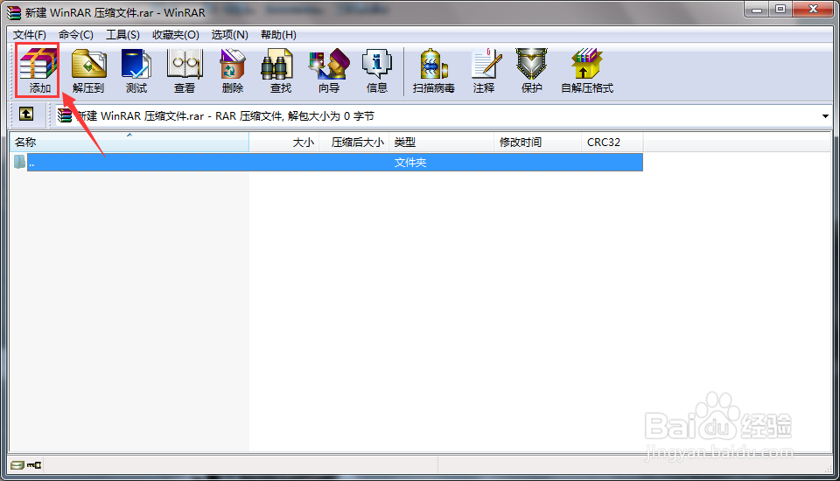Open the 收藏夹(O) menu
The image size is (840, 481).
[176, 35]
